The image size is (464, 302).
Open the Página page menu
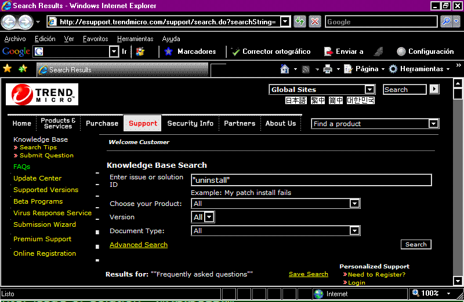pos(364,69)
